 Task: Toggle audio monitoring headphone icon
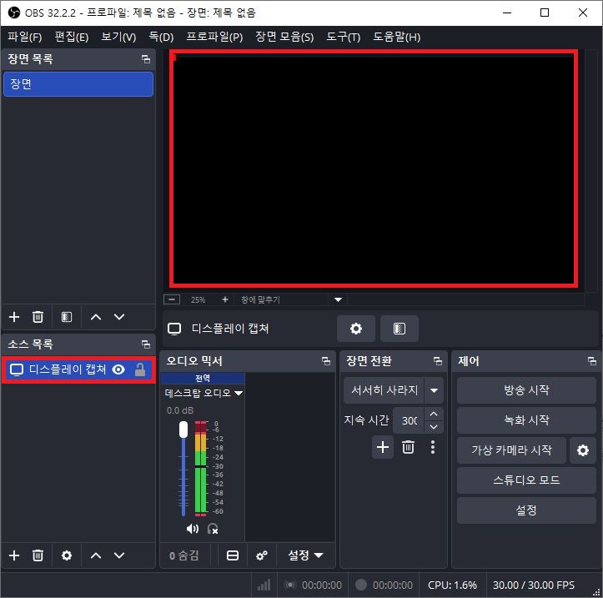click(x=213, y=529)
